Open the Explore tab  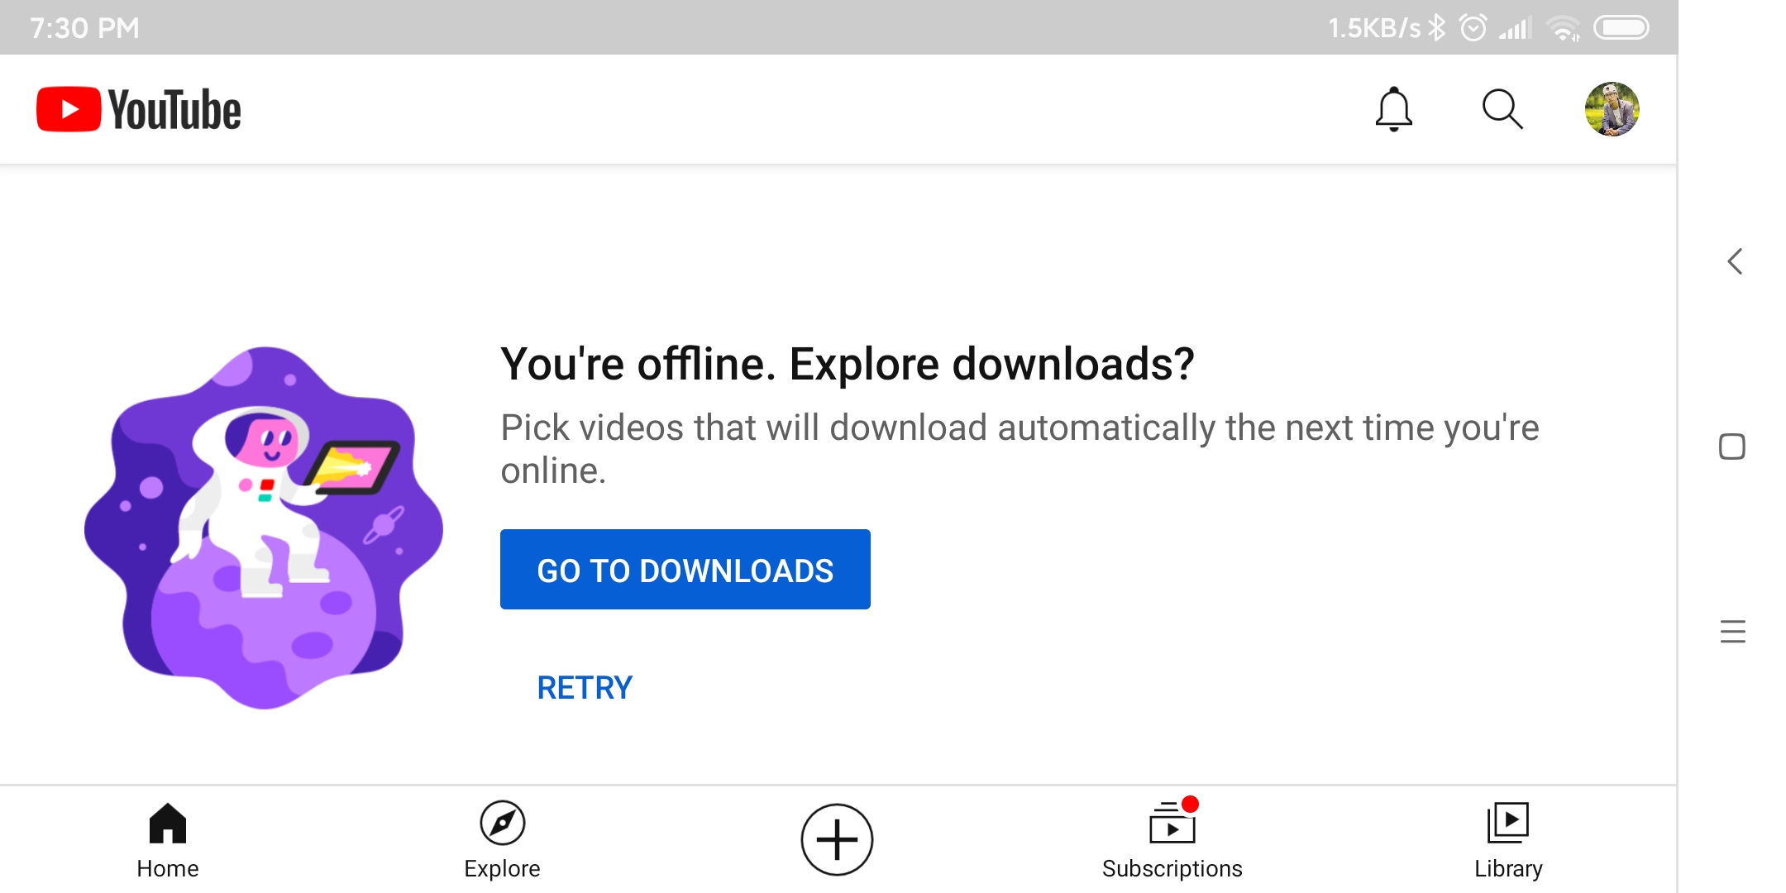coord(502,840)
